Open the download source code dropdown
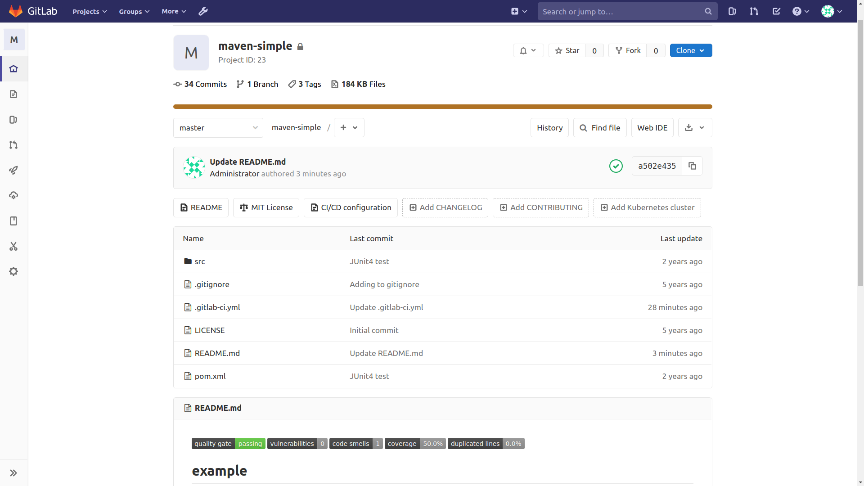The width and height of the screenshot is (864, 486). pos(695,128)
